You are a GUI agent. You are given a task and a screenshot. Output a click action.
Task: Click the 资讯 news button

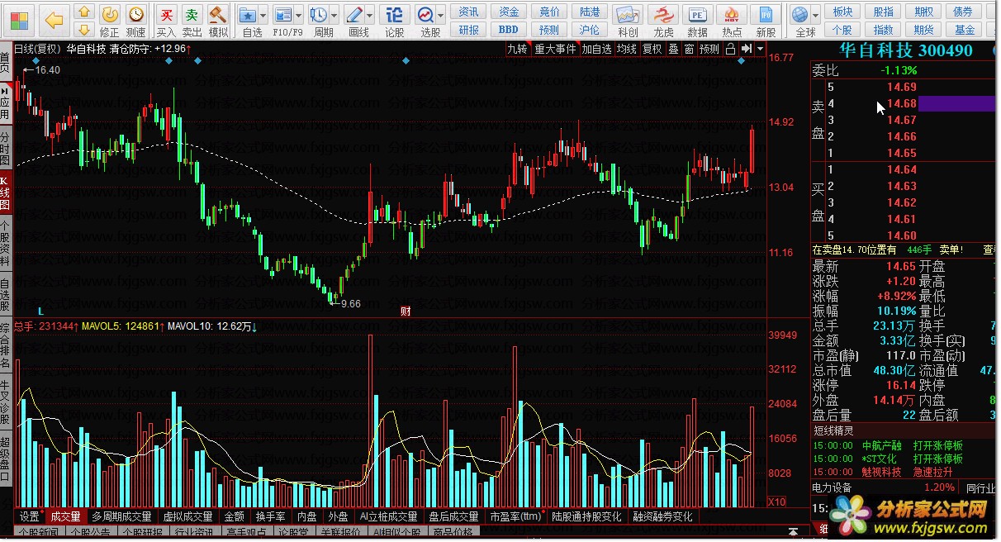(468, 12)
